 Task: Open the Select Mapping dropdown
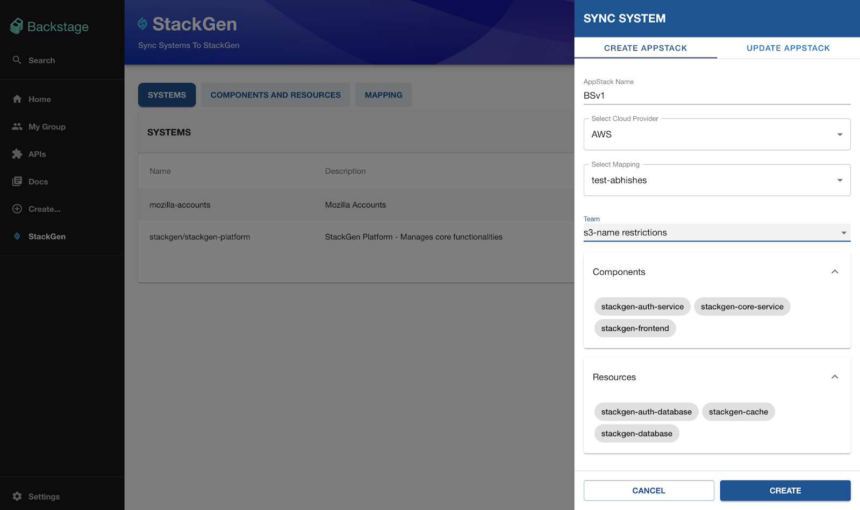coord(717,180)
